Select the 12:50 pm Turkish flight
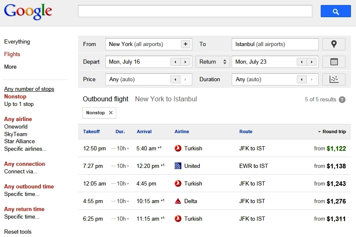Screen dimensions: 356x237 tap(215, 149)
